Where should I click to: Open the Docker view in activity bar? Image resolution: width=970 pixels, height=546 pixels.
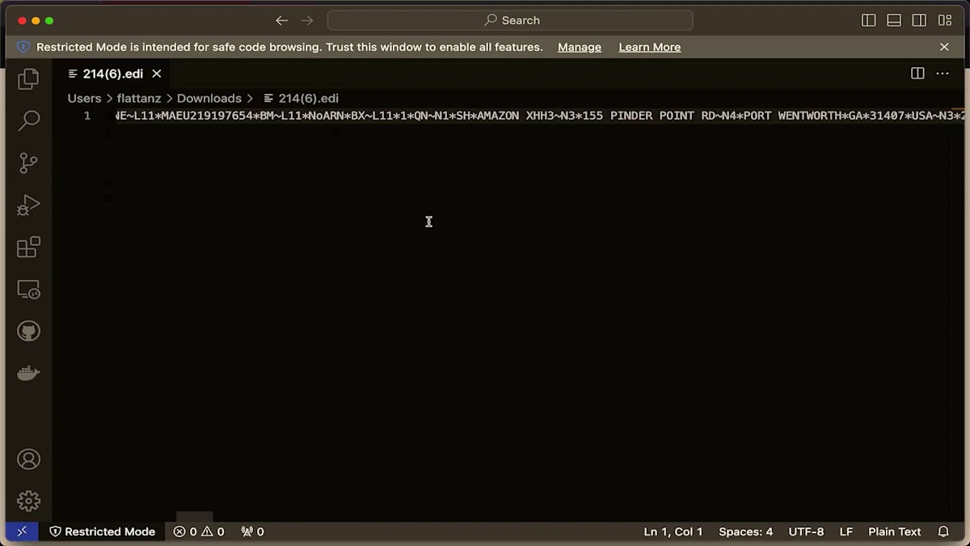point(28,373)
